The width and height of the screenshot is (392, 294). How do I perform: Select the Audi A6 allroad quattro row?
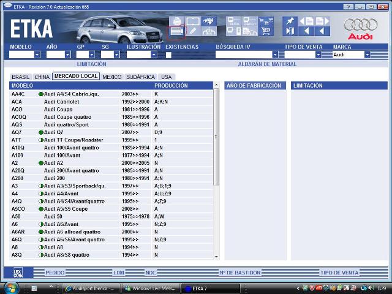point(111,232)
